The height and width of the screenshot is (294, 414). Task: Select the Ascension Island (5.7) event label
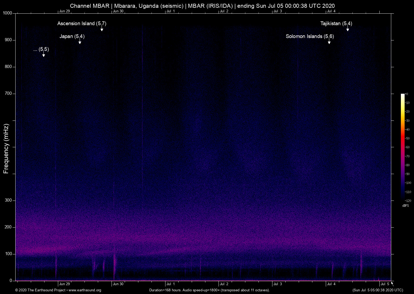(x=82, y=24)
